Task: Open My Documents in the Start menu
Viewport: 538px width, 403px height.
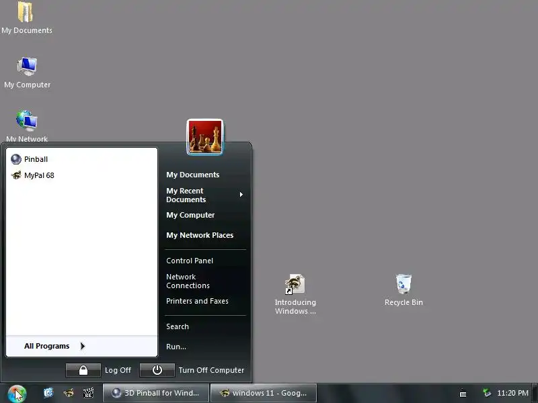Action: [x=192, y=175]
